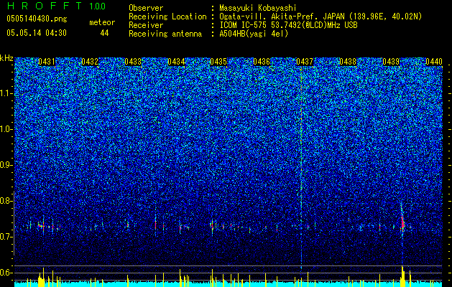Click the strong red meteor echo near 0439
This screenshot has height=287, width=452.
pyautogui.click(x=402, y=223)
